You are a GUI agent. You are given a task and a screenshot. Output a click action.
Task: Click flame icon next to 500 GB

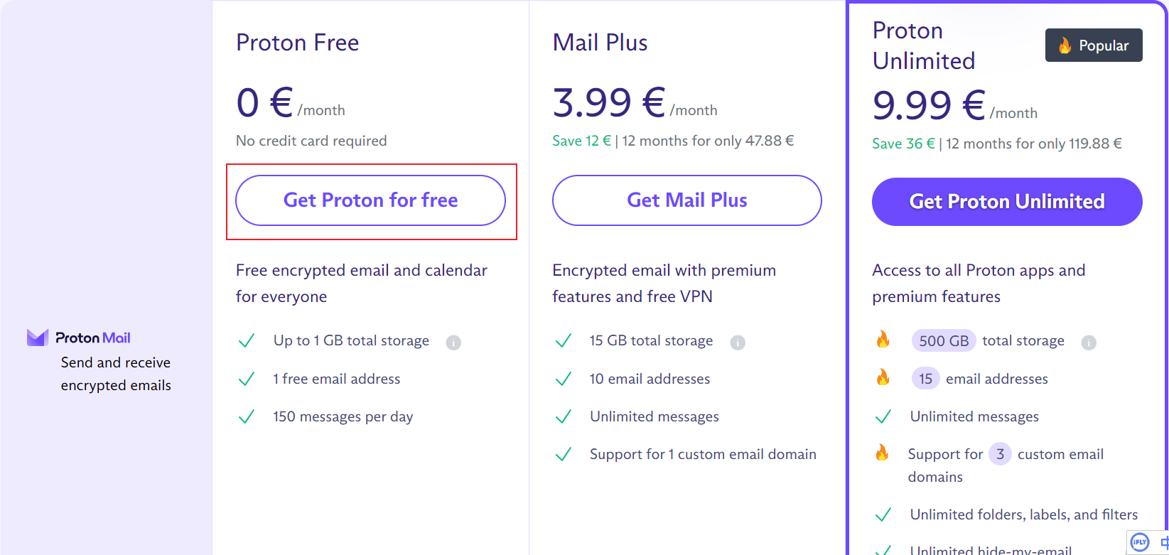click(883, 340)
